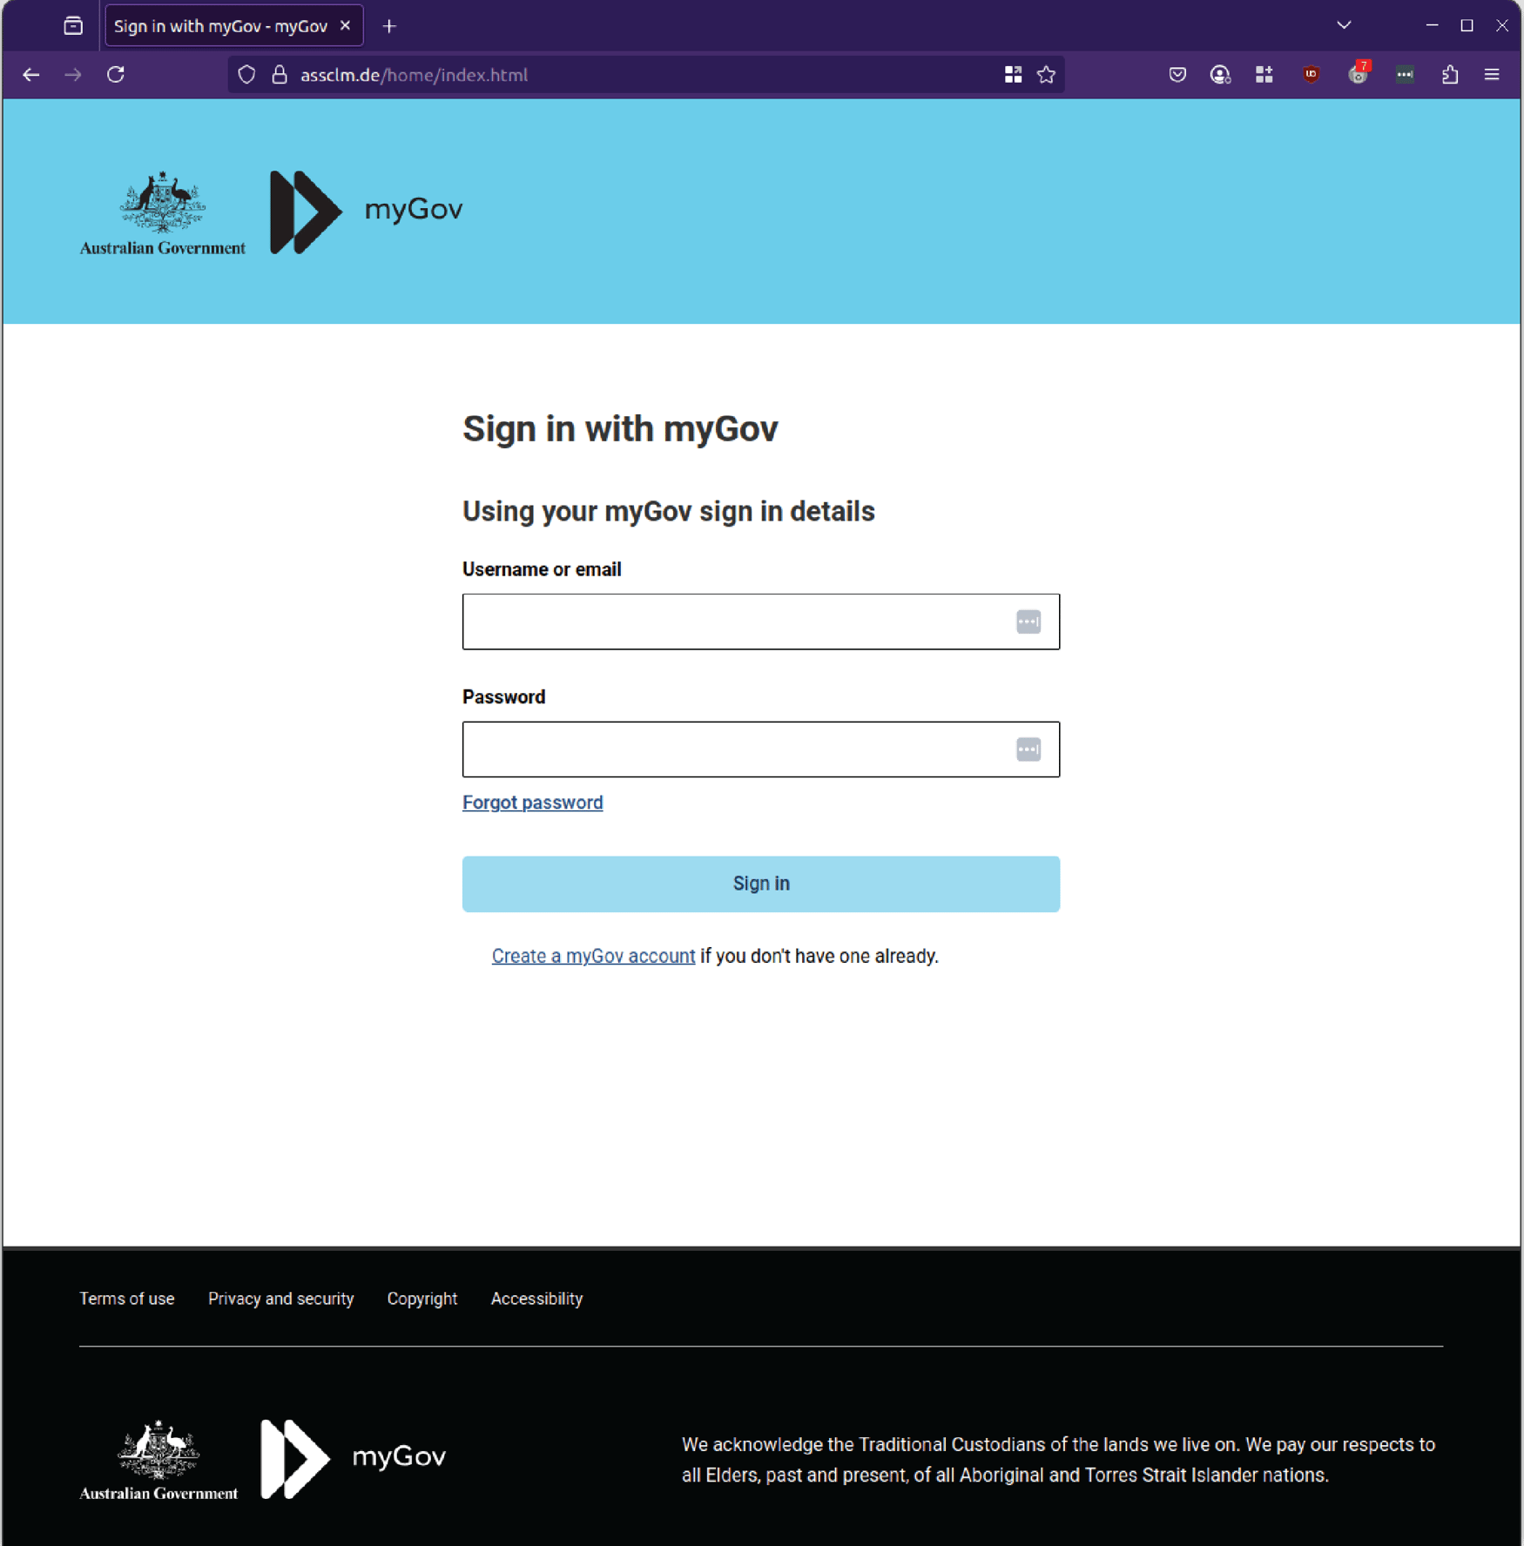
Task: Open the Privacy and security page
Action: [280, 1298]
